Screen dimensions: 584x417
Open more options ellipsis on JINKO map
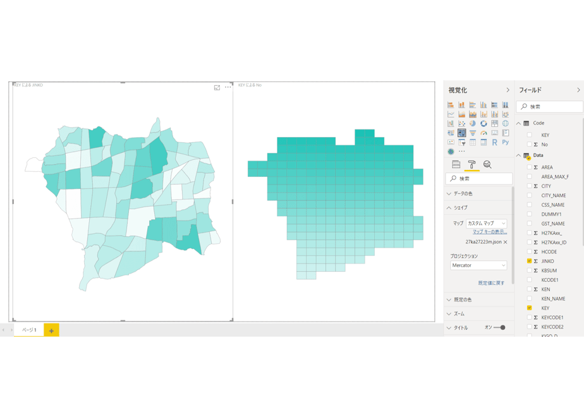coord(228,87)
